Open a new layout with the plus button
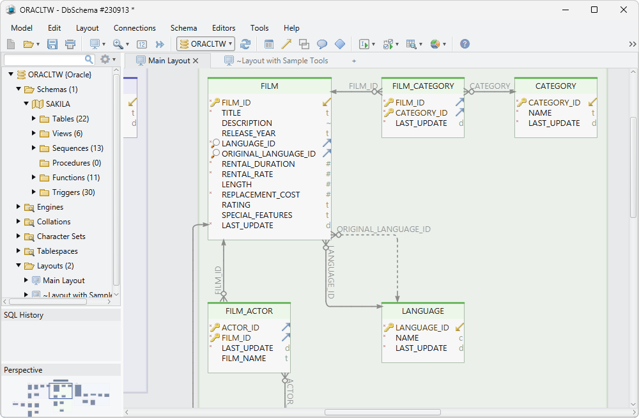The image size is (639, 418). tap(354, 61)
